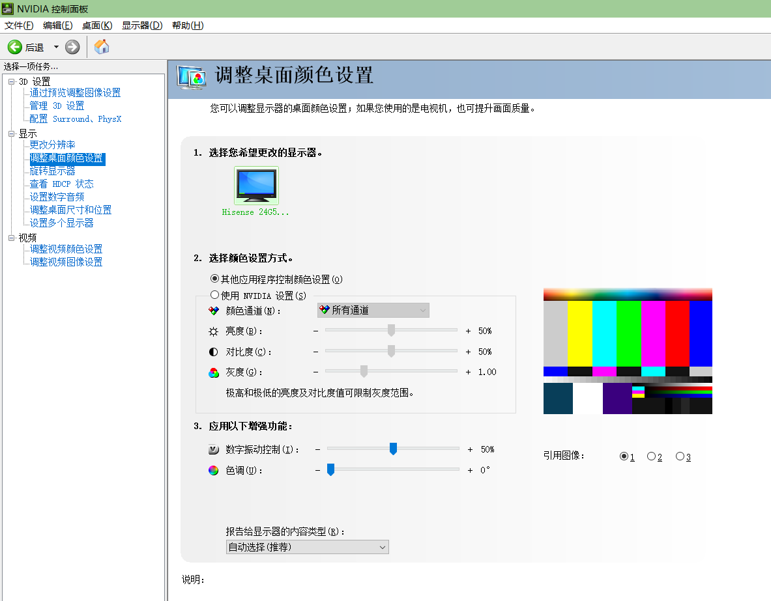This screenshot has width=771, height=601.
Task: Choose reference image 2 radio button
Action: pos(652,456)
